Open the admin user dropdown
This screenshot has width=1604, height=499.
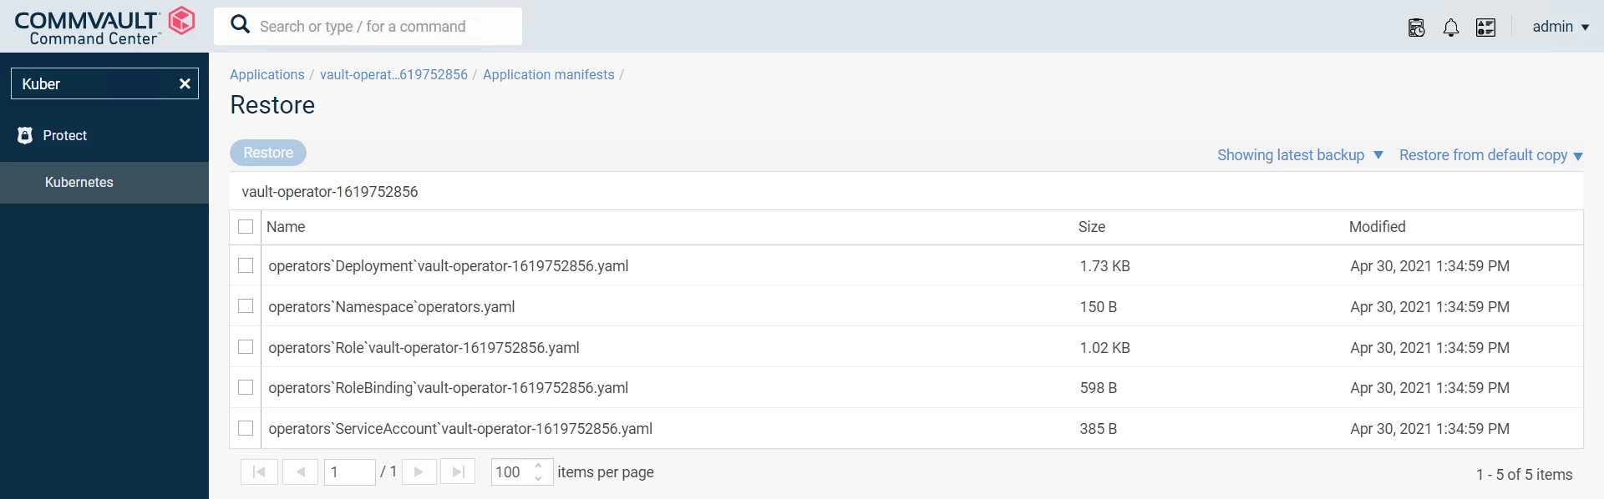(x=1561, y=27)
